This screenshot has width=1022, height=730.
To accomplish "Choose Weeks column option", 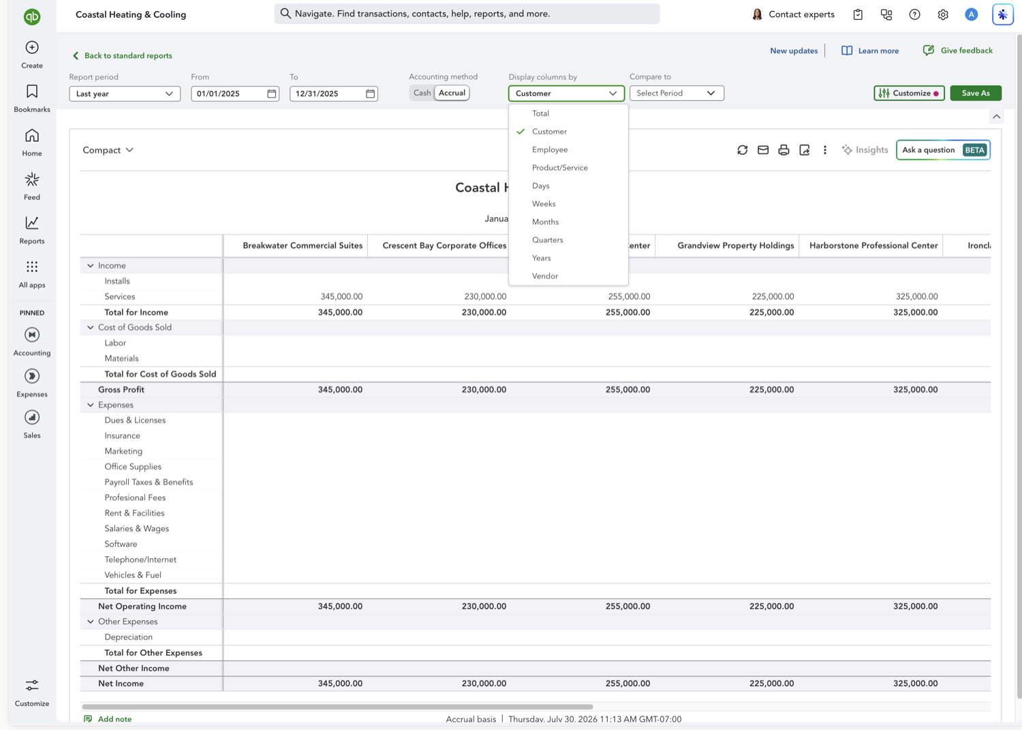I will (568, 204).
